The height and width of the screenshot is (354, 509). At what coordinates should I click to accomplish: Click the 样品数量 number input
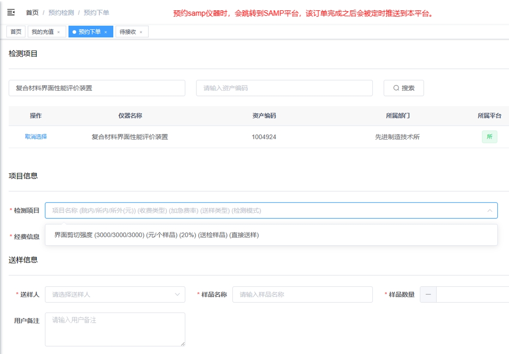472,295
